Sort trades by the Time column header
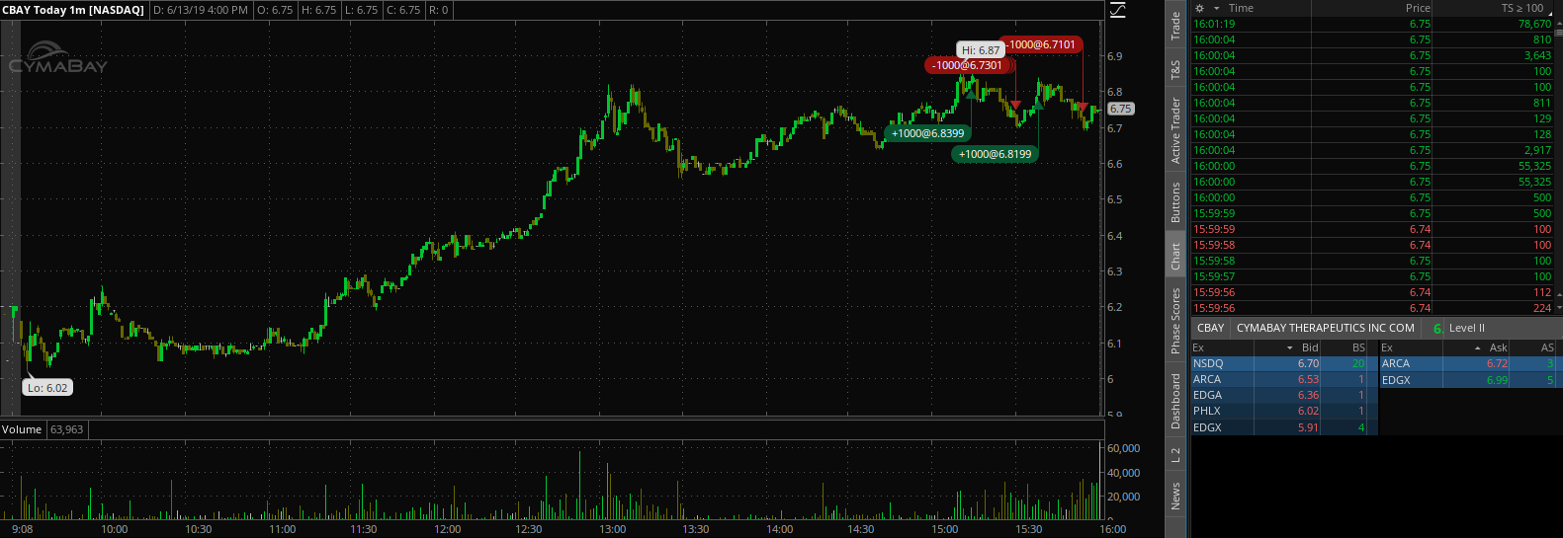The height and width of the screenshot is (538, 1563). [1241, 8]
